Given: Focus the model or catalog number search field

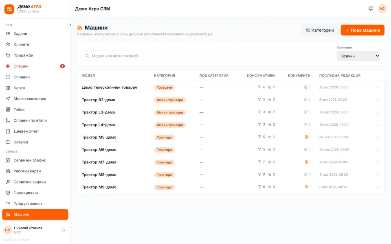Looking at the screenshot, I should click(x=207, y=56).
